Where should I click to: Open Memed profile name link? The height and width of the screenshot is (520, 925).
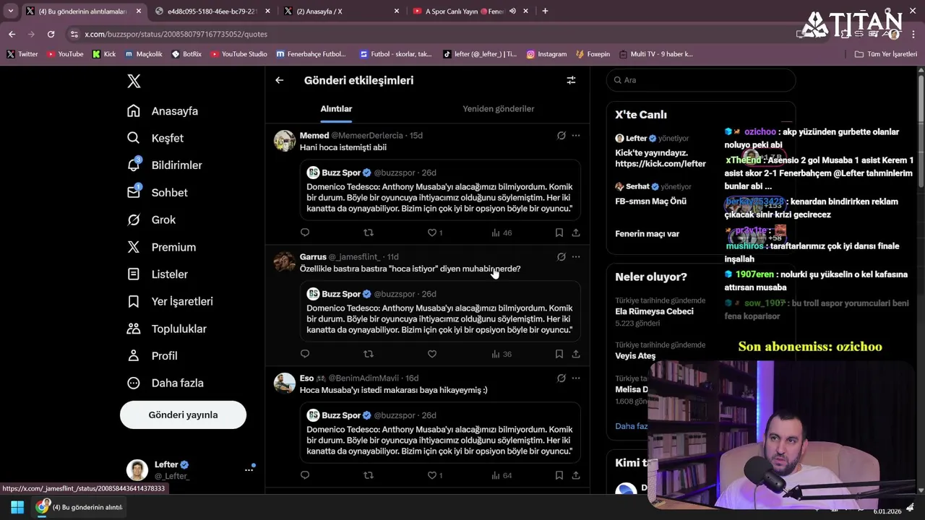click(314, 135)
